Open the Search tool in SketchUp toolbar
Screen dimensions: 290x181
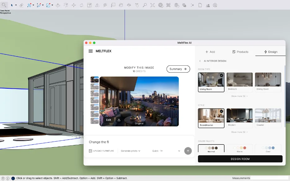click(x=4, y=5)
